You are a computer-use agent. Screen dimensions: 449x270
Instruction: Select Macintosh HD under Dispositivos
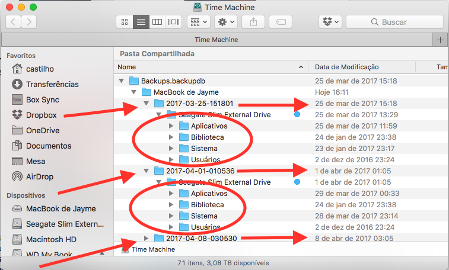(x=51, y=239)
